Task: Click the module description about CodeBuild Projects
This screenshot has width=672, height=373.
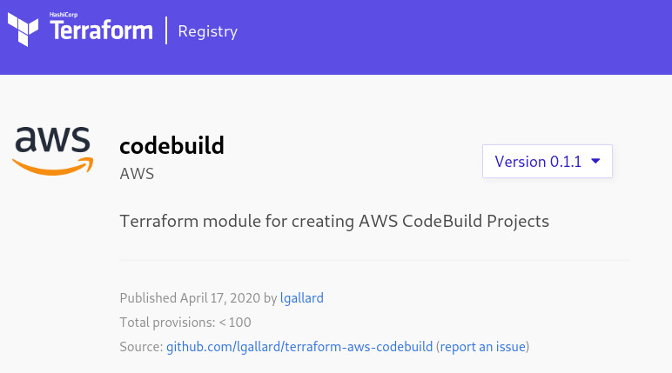Action: (x=334, y=222)
